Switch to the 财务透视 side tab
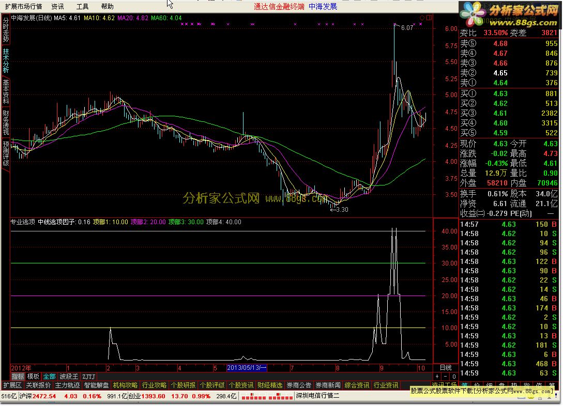Screen dimensions: 563x406 [x=6, y=122]
